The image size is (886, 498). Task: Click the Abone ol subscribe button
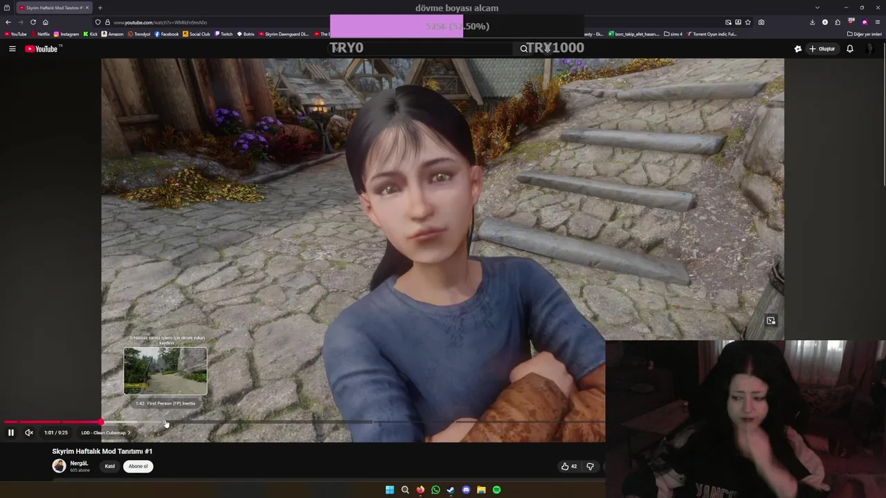(138, 466)
